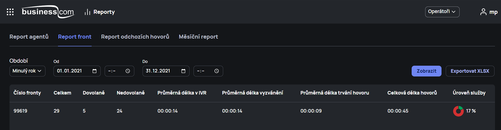Switch to Report odchozích hovorů tab
Image resolution: width=501 pixels, height=130 pixels.
(135, 37)
